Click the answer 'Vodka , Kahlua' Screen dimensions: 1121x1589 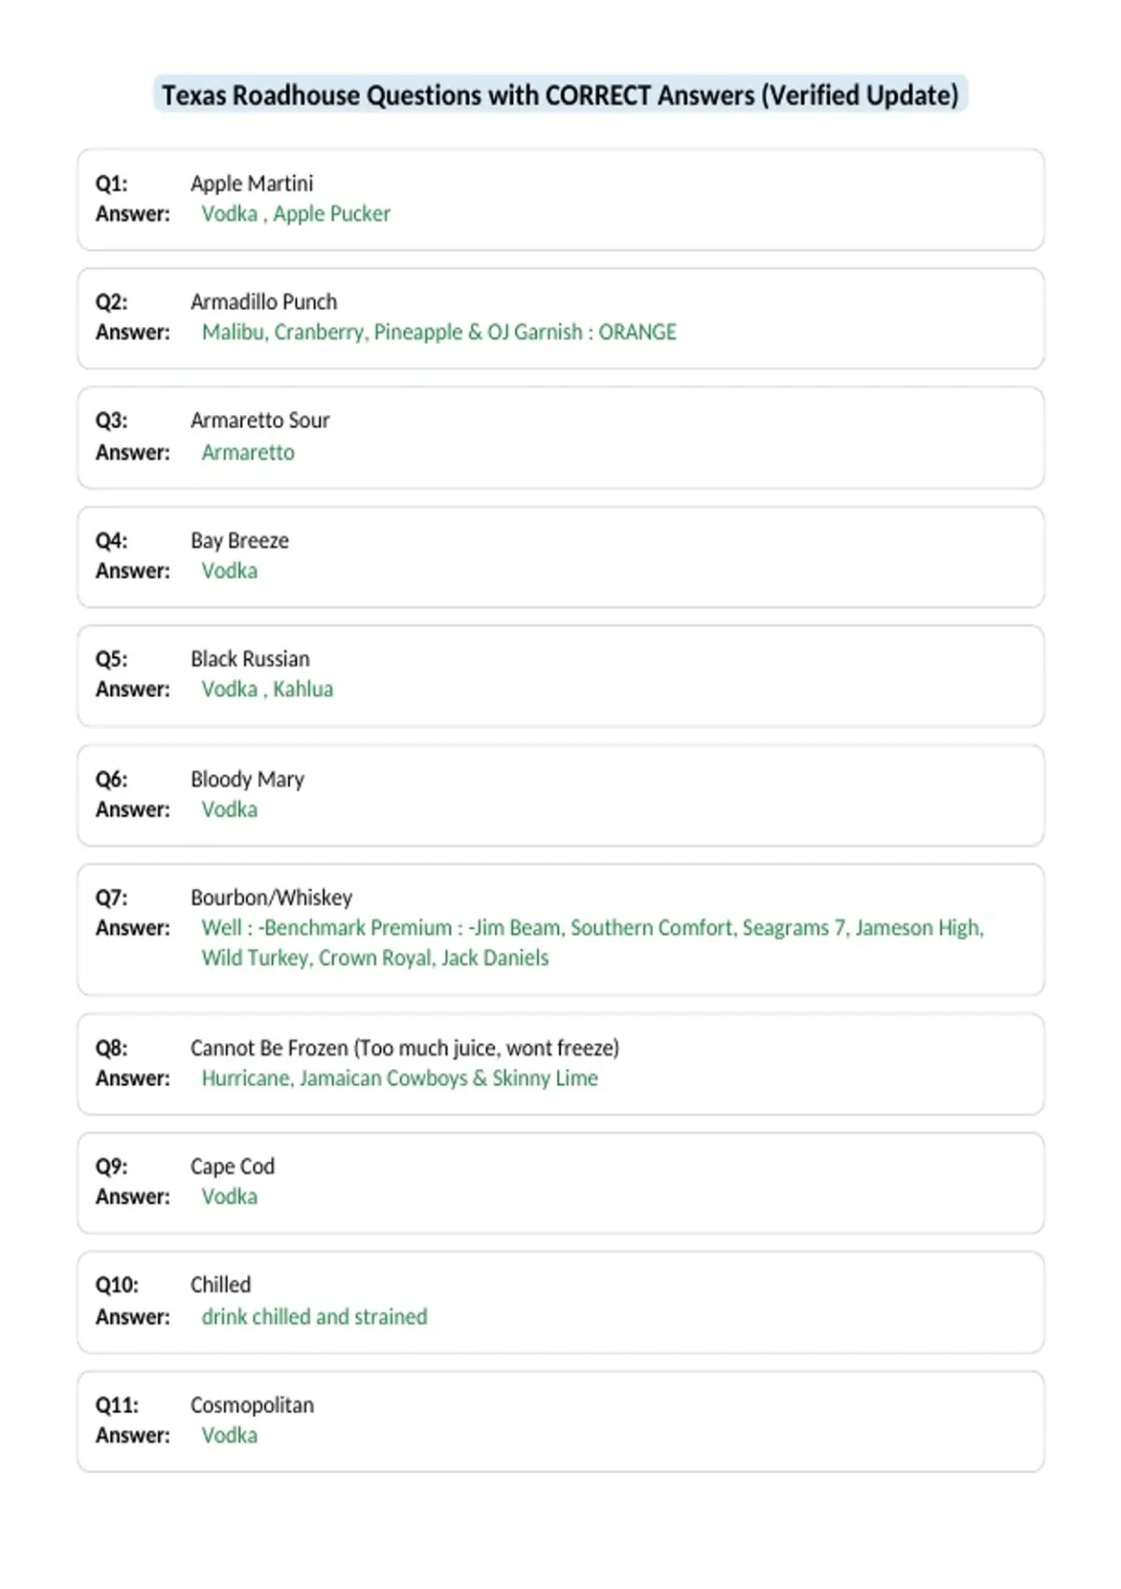click(x=267, y=689)
